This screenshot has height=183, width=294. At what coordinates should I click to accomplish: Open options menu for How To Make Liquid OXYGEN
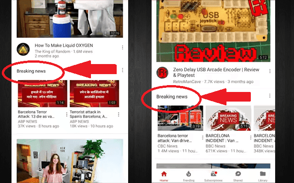(x=123, y=48)
